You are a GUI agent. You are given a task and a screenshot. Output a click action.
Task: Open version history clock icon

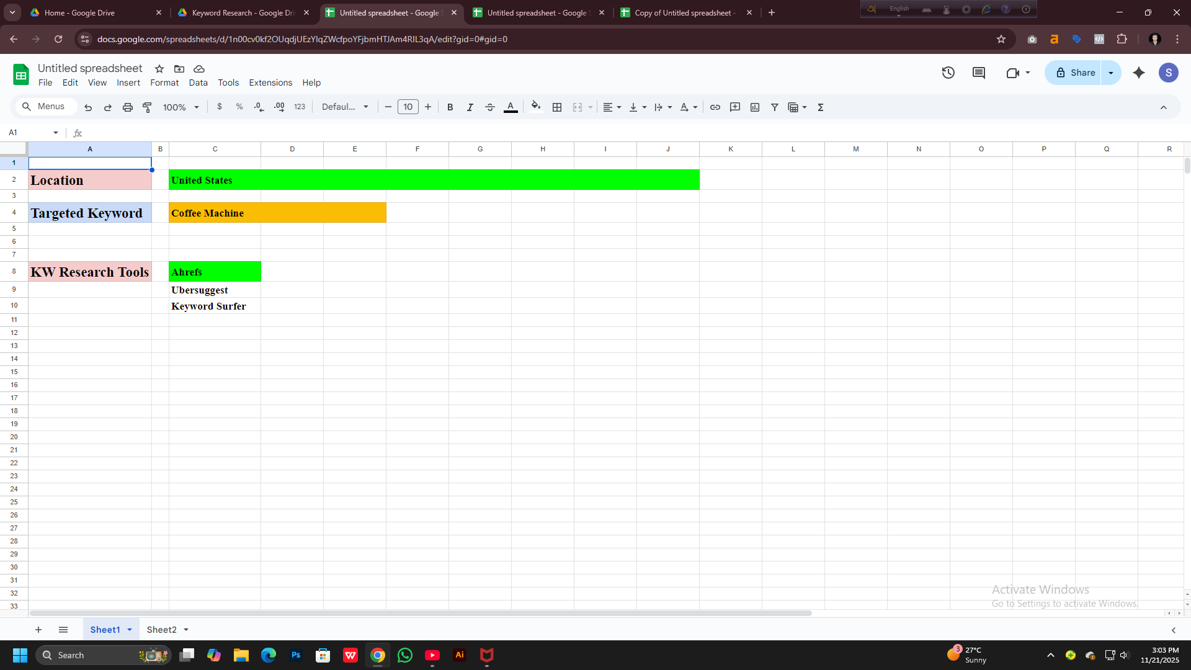point(948,73)
